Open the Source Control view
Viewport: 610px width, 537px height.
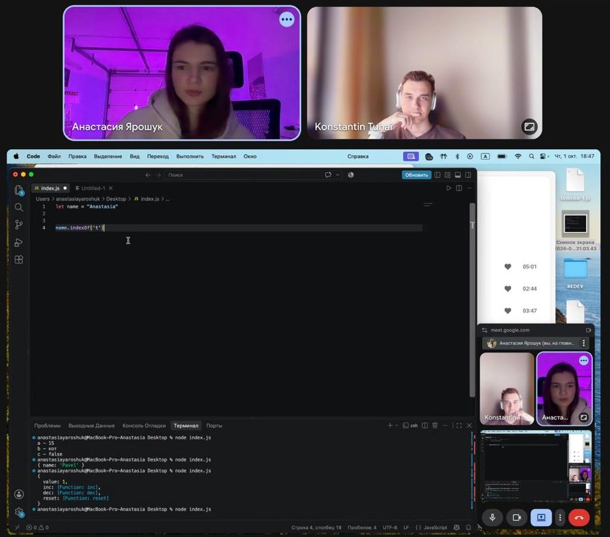tap(19, 224)
